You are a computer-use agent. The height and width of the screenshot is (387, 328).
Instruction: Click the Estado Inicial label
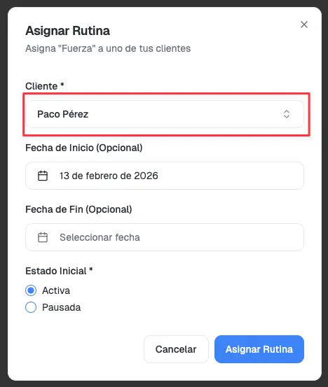coord(59,271)
